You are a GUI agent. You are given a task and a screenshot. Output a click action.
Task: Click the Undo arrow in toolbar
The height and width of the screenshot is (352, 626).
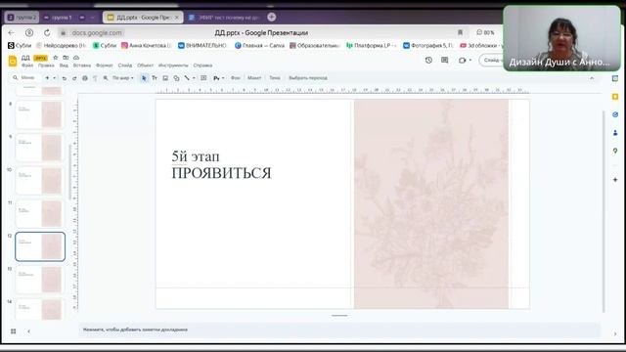65,78
